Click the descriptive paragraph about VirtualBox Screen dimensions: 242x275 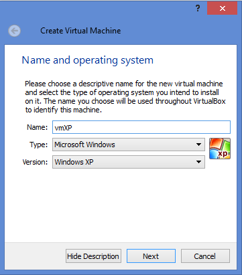(125, 96)
